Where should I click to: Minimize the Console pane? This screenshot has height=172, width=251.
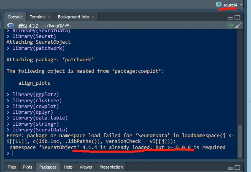pyautogui.click(x=230, y=18)
